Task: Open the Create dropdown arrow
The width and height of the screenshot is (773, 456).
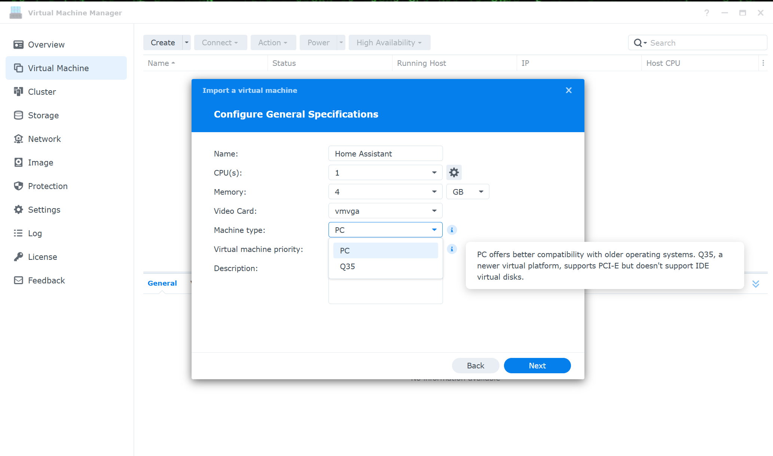Action: 187,43
